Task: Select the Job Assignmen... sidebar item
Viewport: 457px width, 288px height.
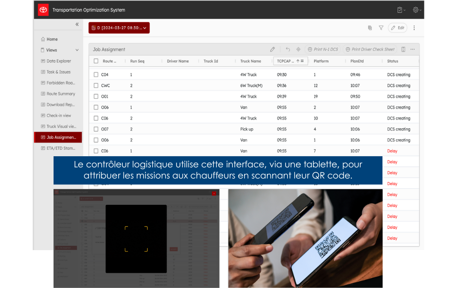Action: 58,137
